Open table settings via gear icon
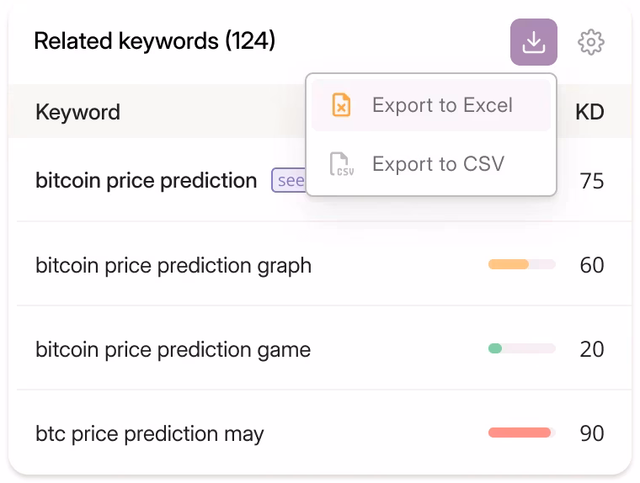 click(591, 42)
